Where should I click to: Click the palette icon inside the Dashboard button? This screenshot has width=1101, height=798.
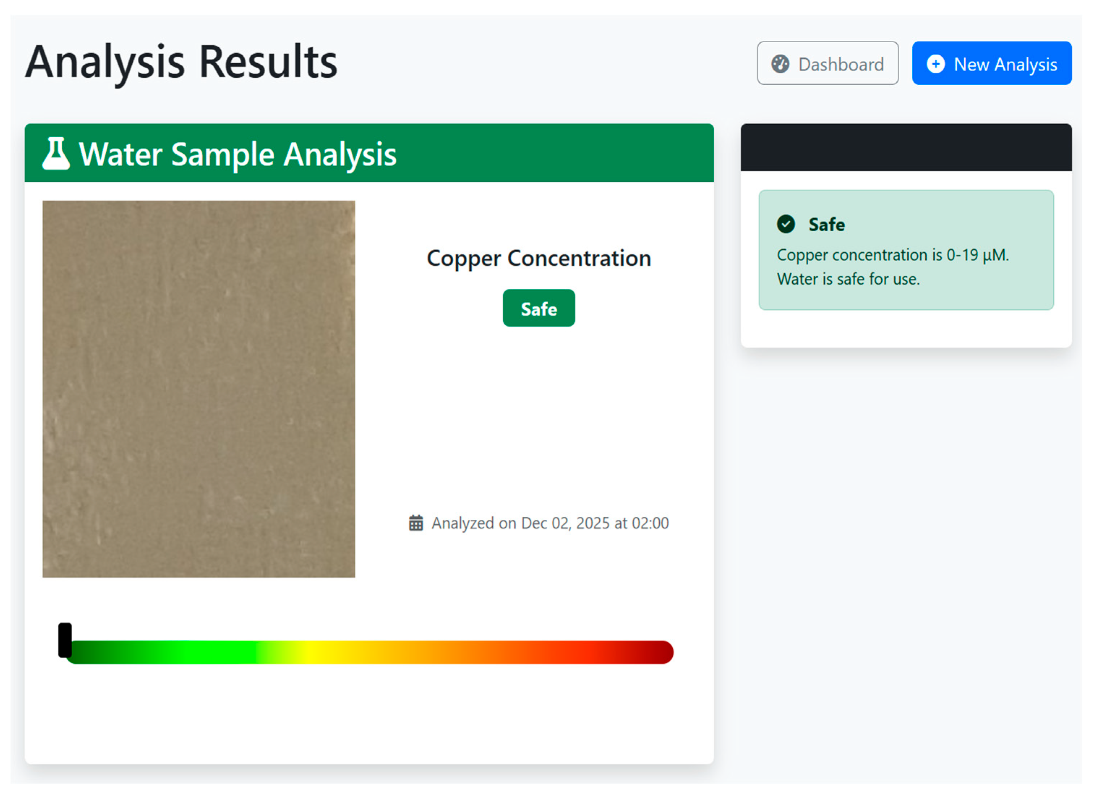point(781,64)
